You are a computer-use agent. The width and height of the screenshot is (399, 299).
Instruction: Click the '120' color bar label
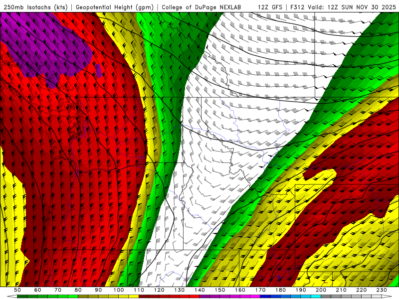pyautogui.click(x=159, y=290)
